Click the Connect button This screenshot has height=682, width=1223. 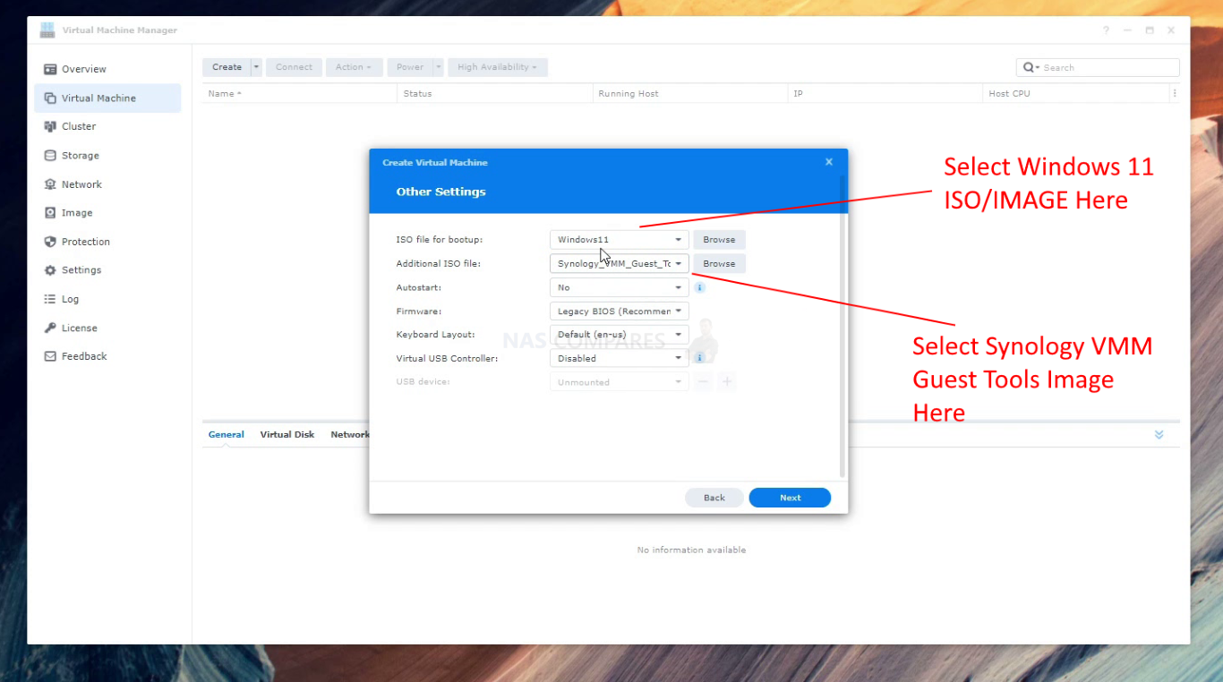click(x=294, y=67)
